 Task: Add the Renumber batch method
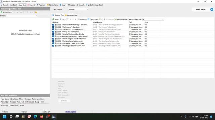click(x=5, y=102)
